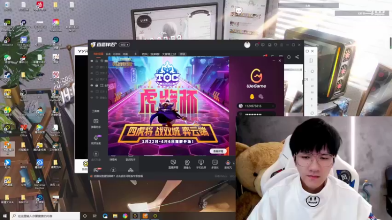The width and height of the screenshot is (392, 220).
Task: Select the WeChat login icon in WeGame
Action: 261,96
